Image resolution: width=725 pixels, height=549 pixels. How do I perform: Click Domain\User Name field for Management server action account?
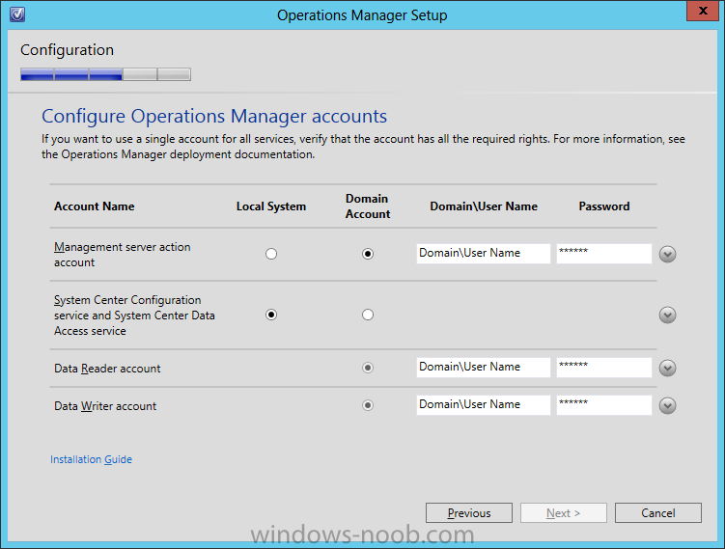[x=484, y=254]
